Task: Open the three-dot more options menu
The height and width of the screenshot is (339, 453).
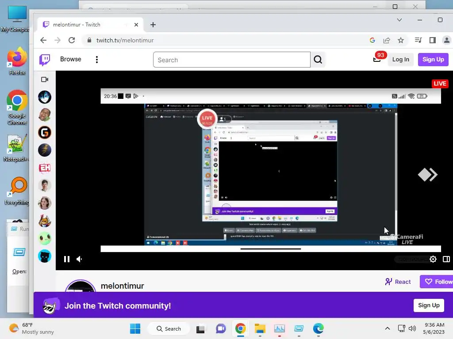Action: (97, 60)
